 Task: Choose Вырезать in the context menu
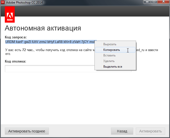pyautogui.click(x=115, y=44)
